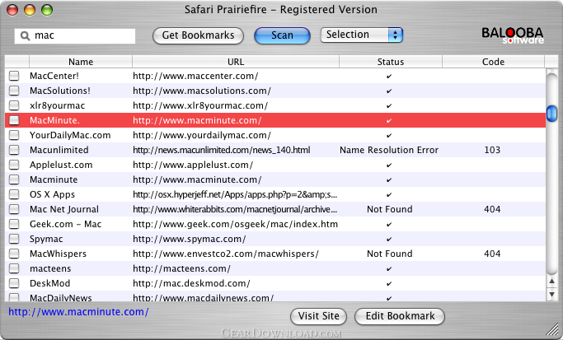Click the 404 code for Mac Net Journal
Viewport: 563px width, 340px height.
492,209
